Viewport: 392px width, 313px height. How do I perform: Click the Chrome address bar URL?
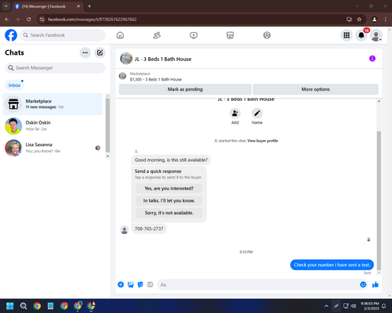[92, 20]
